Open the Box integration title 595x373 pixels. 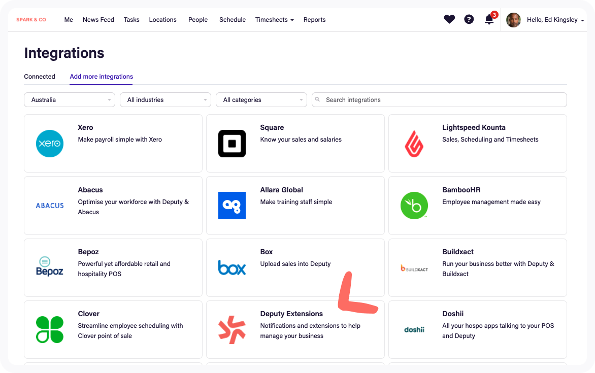pos(266,252)
